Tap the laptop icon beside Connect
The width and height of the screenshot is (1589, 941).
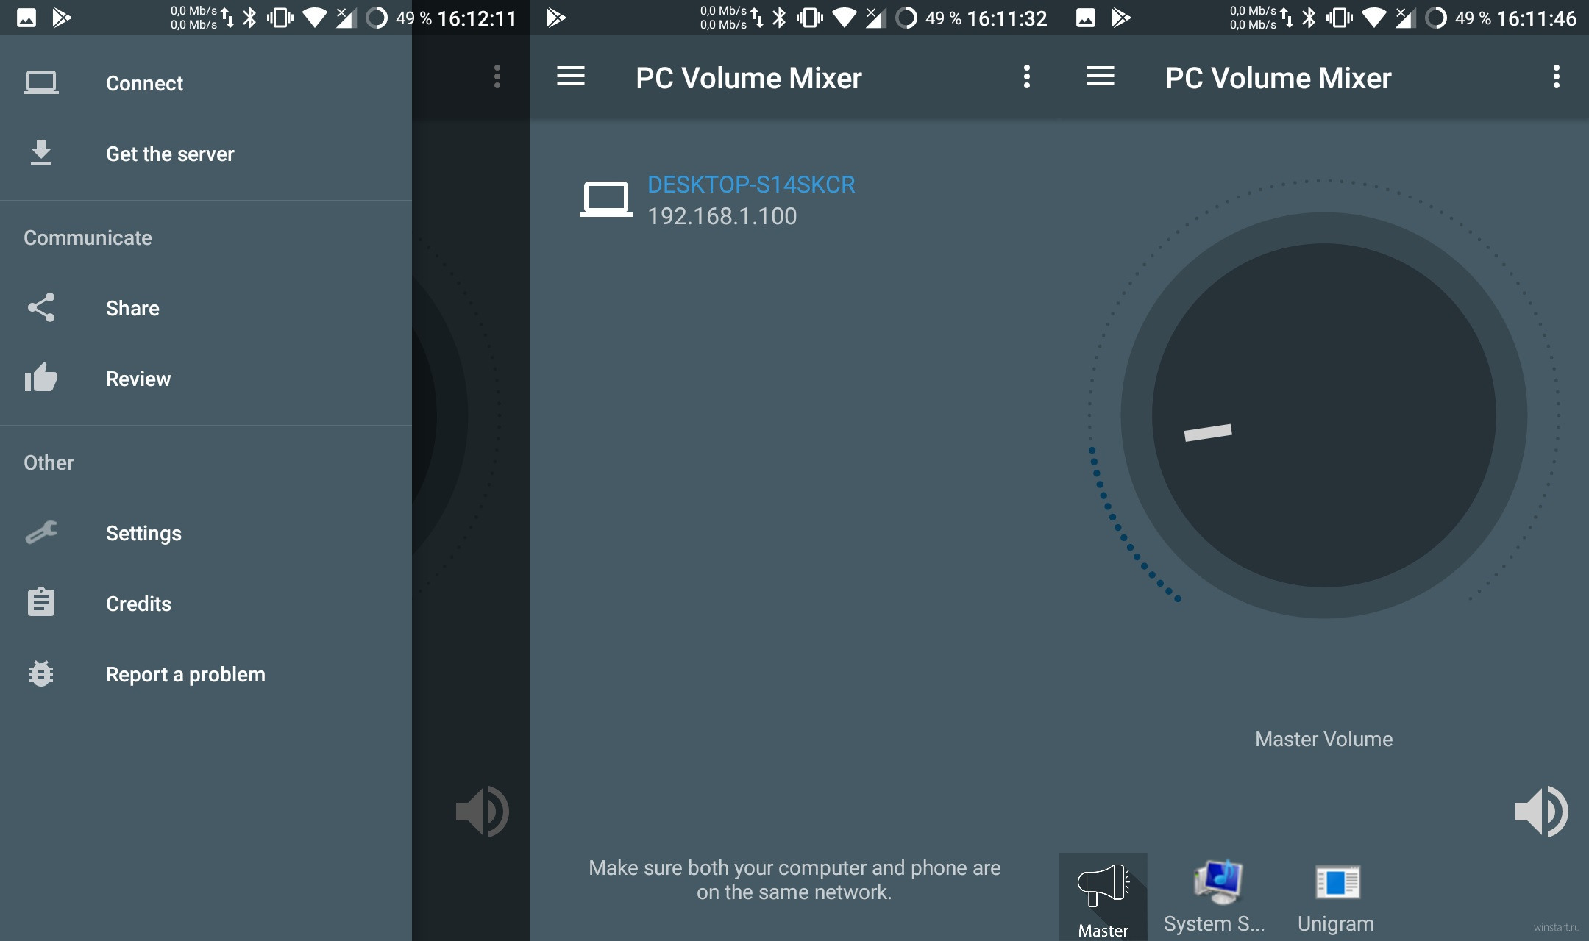point(41,82)
